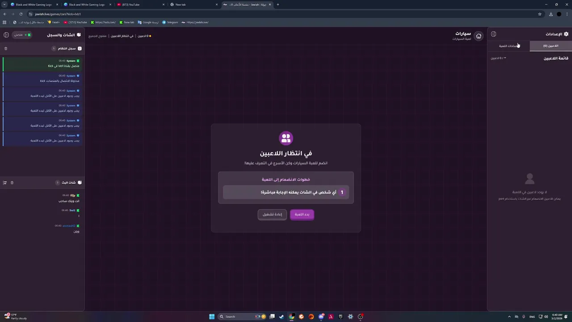Open Steam from the taskbar
Image resolution: width=572 pixels, height=322 pixels.
click(282, 317)
